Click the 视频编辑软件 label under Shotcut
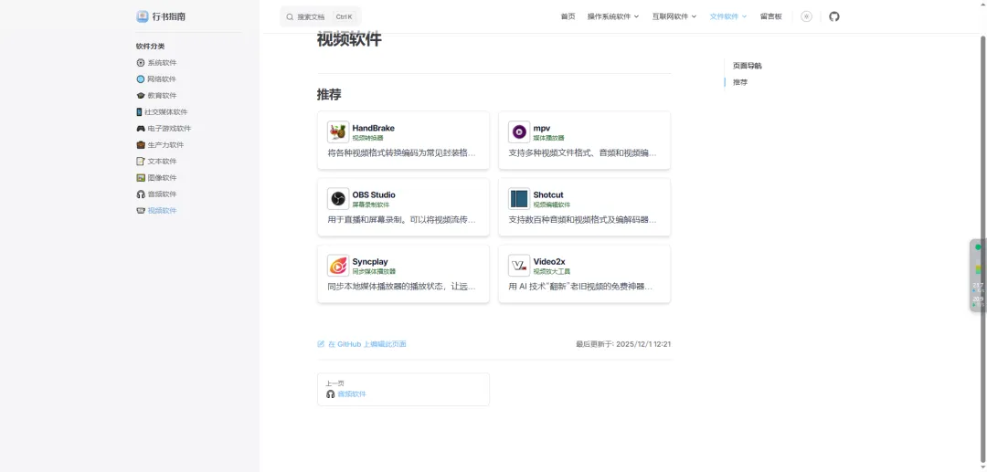Image resolution: width=987 pixels, height=472 pixels. pos(551,205)
